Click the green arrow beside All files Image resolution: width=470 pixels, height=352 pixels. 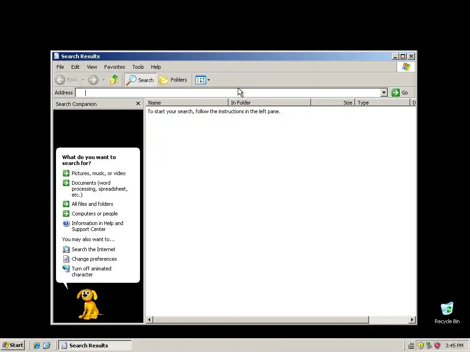pos(66,204)
